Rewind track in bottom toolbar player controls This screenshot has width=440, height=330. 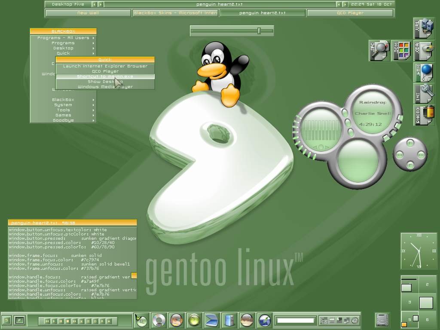pyautogui.click(x=47, y=321)
